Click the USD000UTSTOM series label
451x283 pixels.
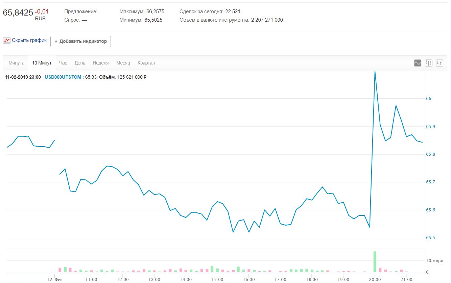click(63, 77)
